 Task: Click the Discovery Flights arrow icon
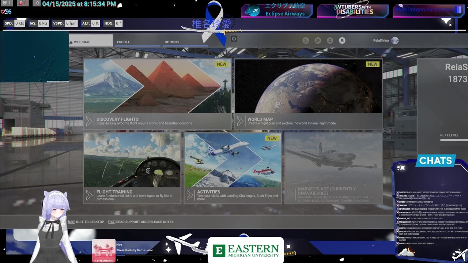pyautogui.click(x=90, y=121)
